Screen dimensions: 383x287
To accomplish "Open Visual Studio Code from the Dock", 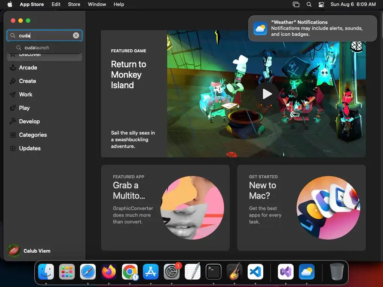I will pyautogui.click(x=255, y=272).
